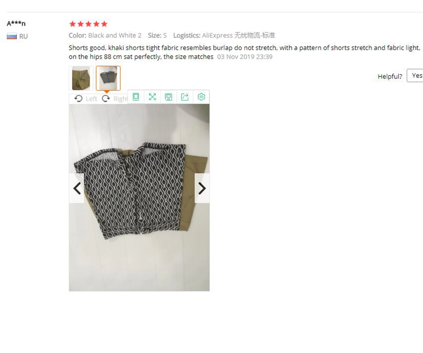Viewport: 423px width, 353px height.
Task: Mark review as helpful with Yes
Action: (415, 76)
